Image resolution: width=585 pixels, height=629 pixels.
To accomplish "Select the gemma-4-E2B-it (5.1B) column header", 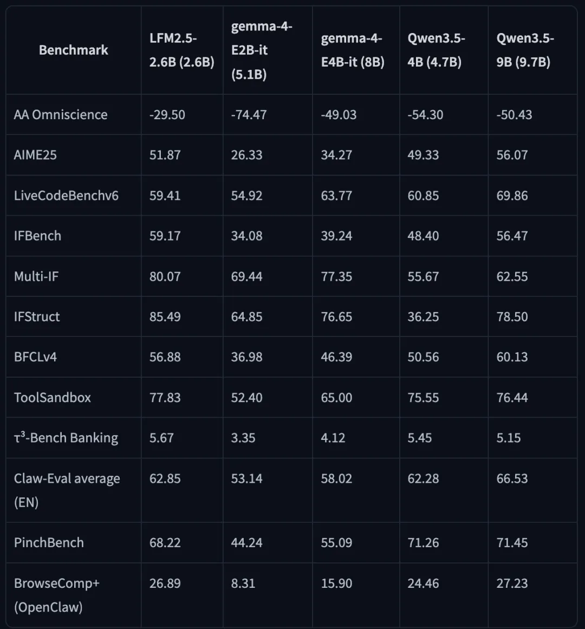I will [x=262, y=50].
